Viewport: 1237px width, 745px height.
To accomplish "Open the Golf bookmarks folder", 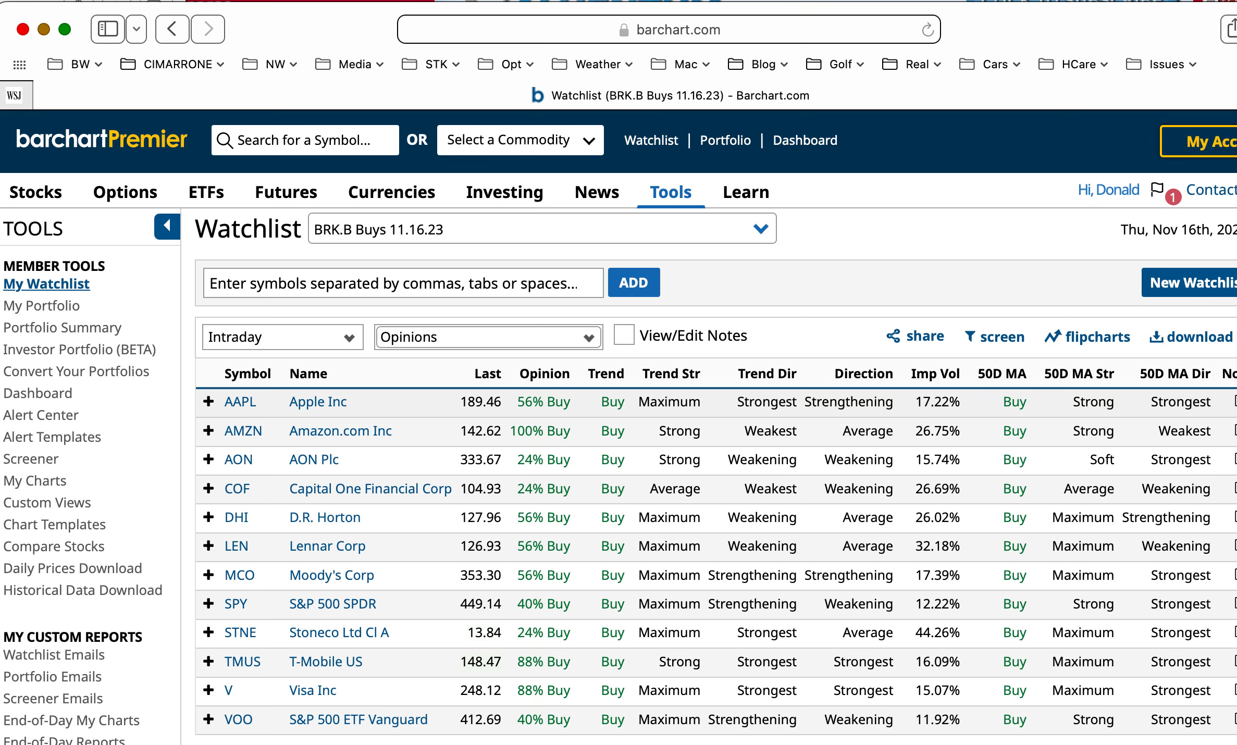I will click(x=835, y=64).
